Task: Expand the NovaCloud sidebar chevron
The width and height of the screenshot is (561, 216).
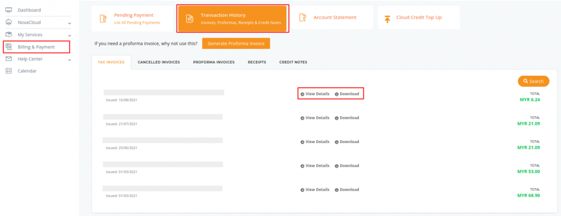Action: (x=70, y=23)
